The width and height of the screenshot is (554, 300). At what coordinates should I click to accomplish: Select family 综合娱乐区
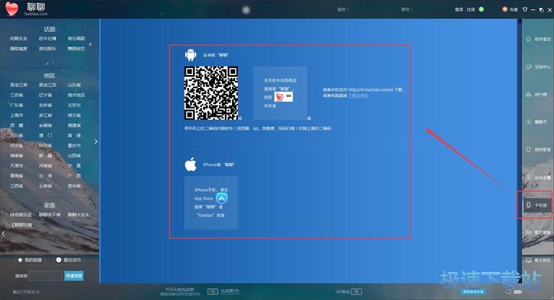[x=21, y=215]
